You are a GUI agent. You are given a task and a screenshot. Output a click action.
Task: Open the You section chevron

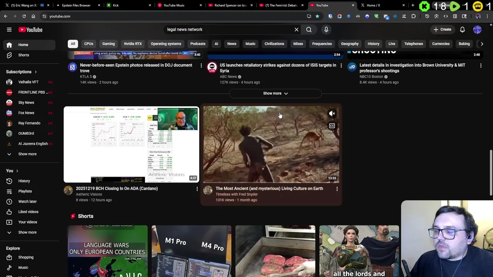17,171
